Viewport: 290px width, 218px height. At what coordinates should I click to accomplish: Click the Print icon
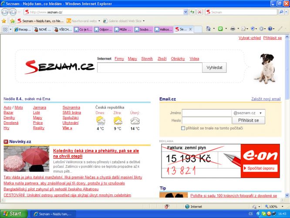[x=233, y=29]
